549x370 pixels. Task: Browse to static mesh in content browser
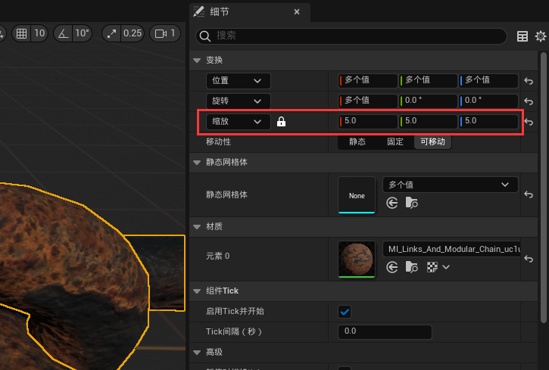tap(411, 203)
